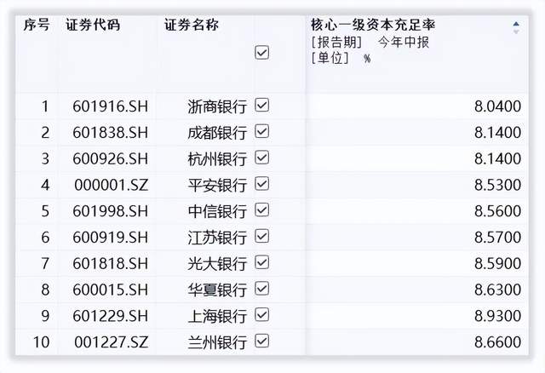Click the 上海银行 name cell
The image size is (545, 373).
[217, 317]
